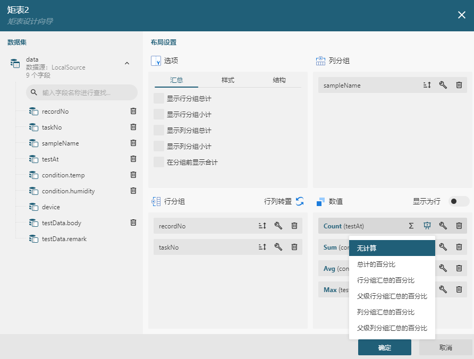Enable 显示行分组总计 checkbox
The height and width of the screenshot is (359, 474).
click(159, 98)
